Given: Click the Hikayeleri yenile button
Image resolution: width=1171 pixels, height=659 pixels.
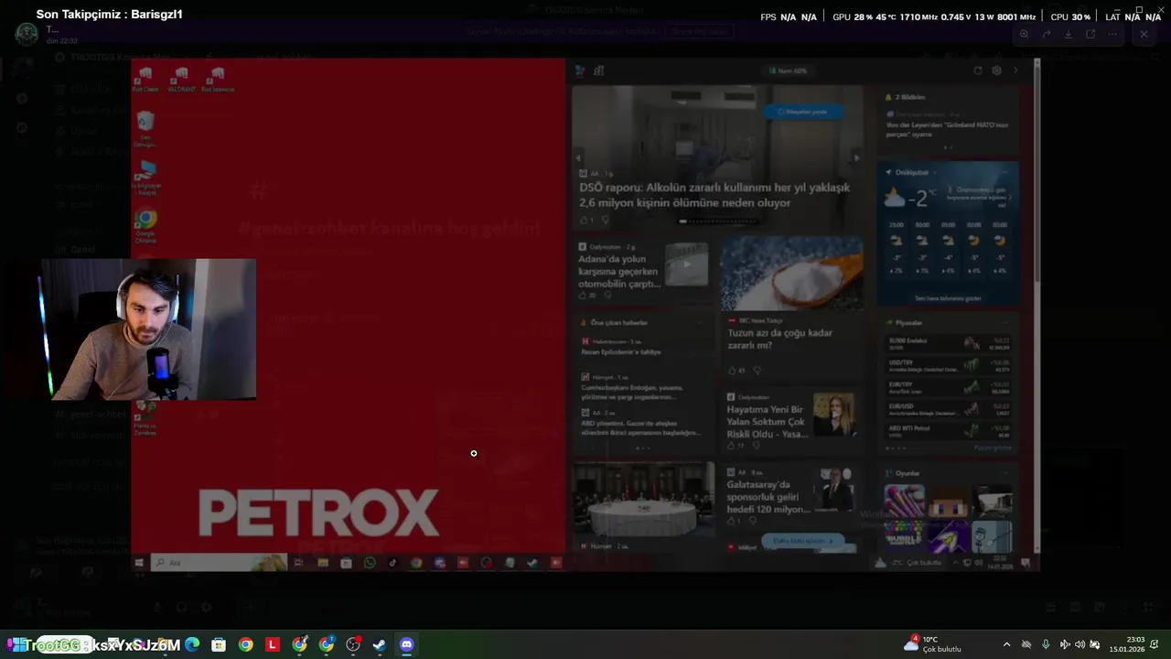Looking at the screenshot, I should click(802, 112).
